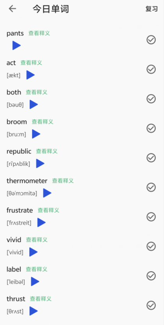View definition link for 'act'

(31, 62)
